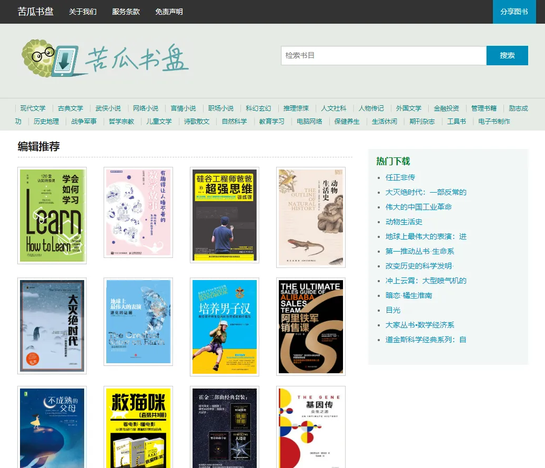Click the 苦瓜书盘 logo image
Viewport: 545px width, 468px height.
(x=105, y=58)
